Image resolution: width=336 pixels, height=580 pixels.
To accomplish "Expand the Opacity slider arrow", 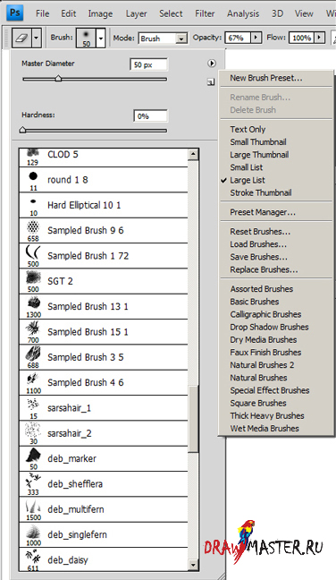I will 256,38.
